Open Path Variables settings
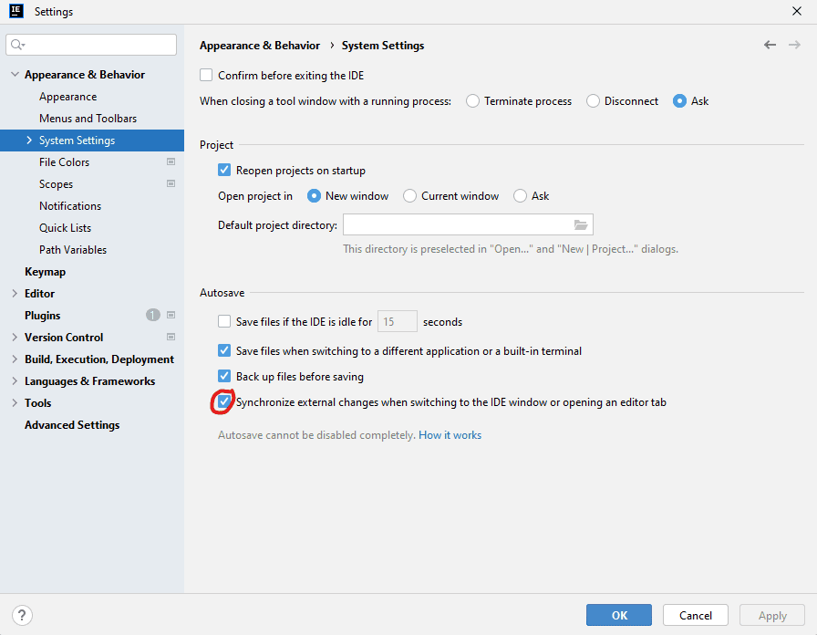817x635 pixels. (x=72, y=250)
